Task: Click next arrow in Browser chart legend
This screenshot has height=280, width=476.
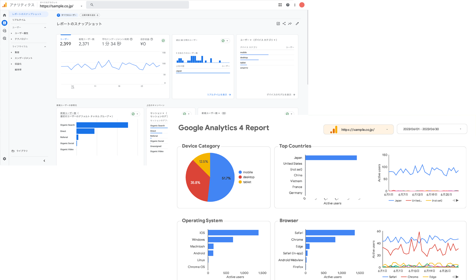Action: pos(457,277)
